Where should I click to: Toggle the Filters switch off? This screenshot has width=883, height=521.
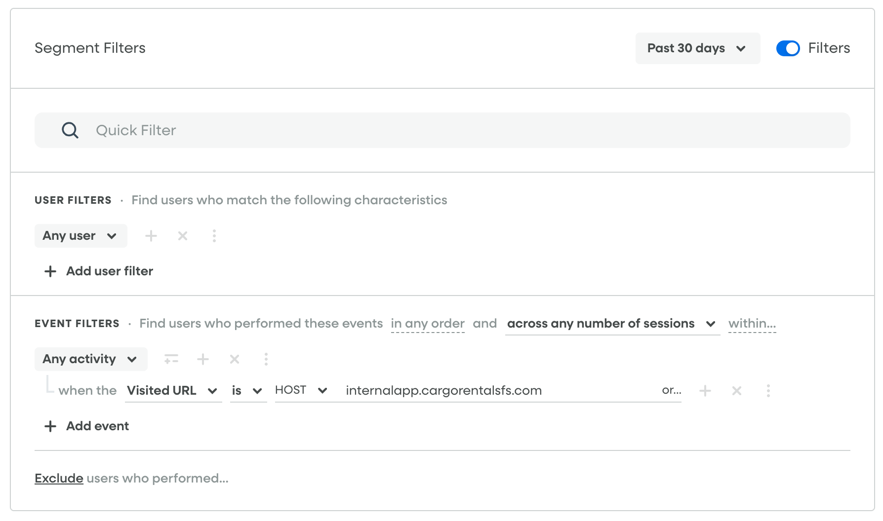click(x=788, y=48)
